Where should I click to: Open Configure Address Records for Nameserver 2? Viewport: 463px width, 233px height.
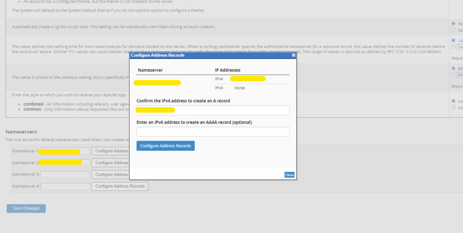click(x=110, y=163)
